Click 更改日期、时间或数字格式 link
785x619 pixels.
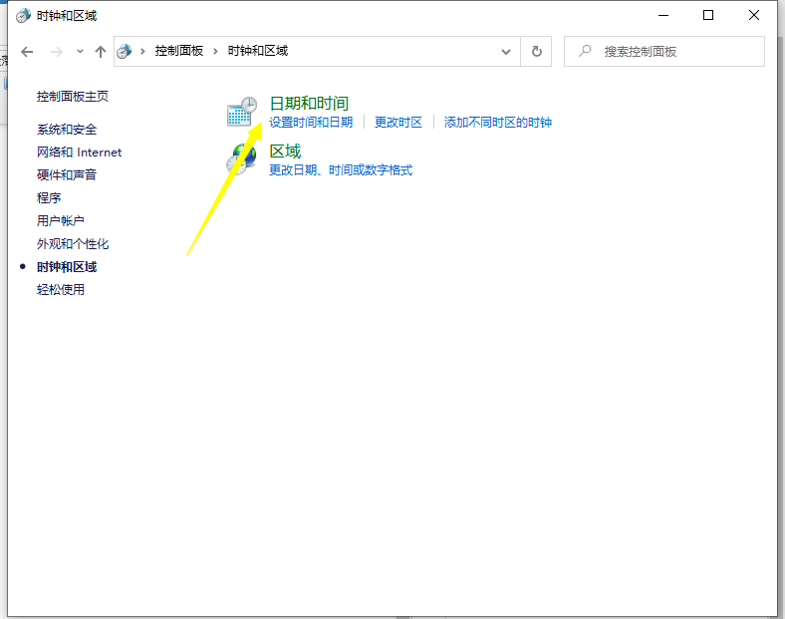(x=341, y=170)
